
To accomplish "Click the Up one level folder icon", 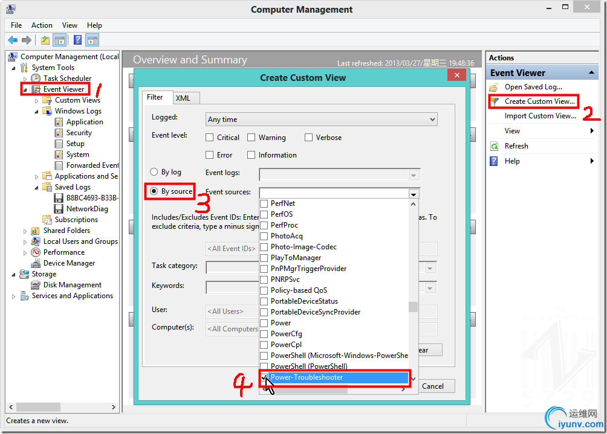I will point(45,40).
